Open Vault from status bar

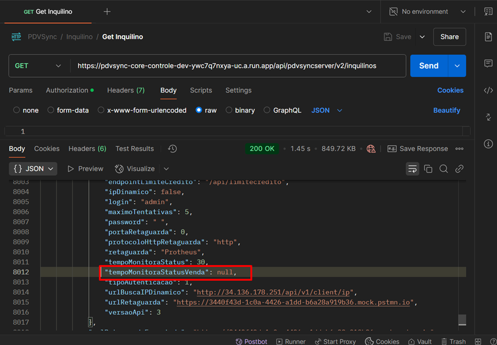point(420,342)
